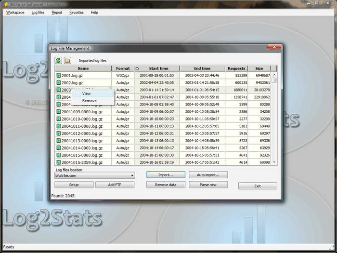The height and width of the screenshot is (253, 337).
Task: Click file icon beside 20041010-0000.log.gz
Action: tap(58, 119)
